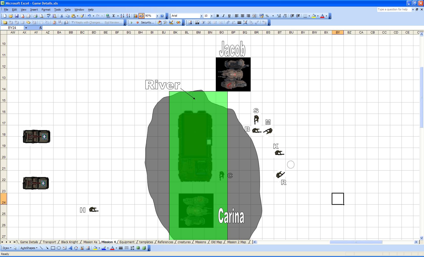Increase Indent of cells
The width and height of the screenshot is (424, 257).
tap(298, 16)
